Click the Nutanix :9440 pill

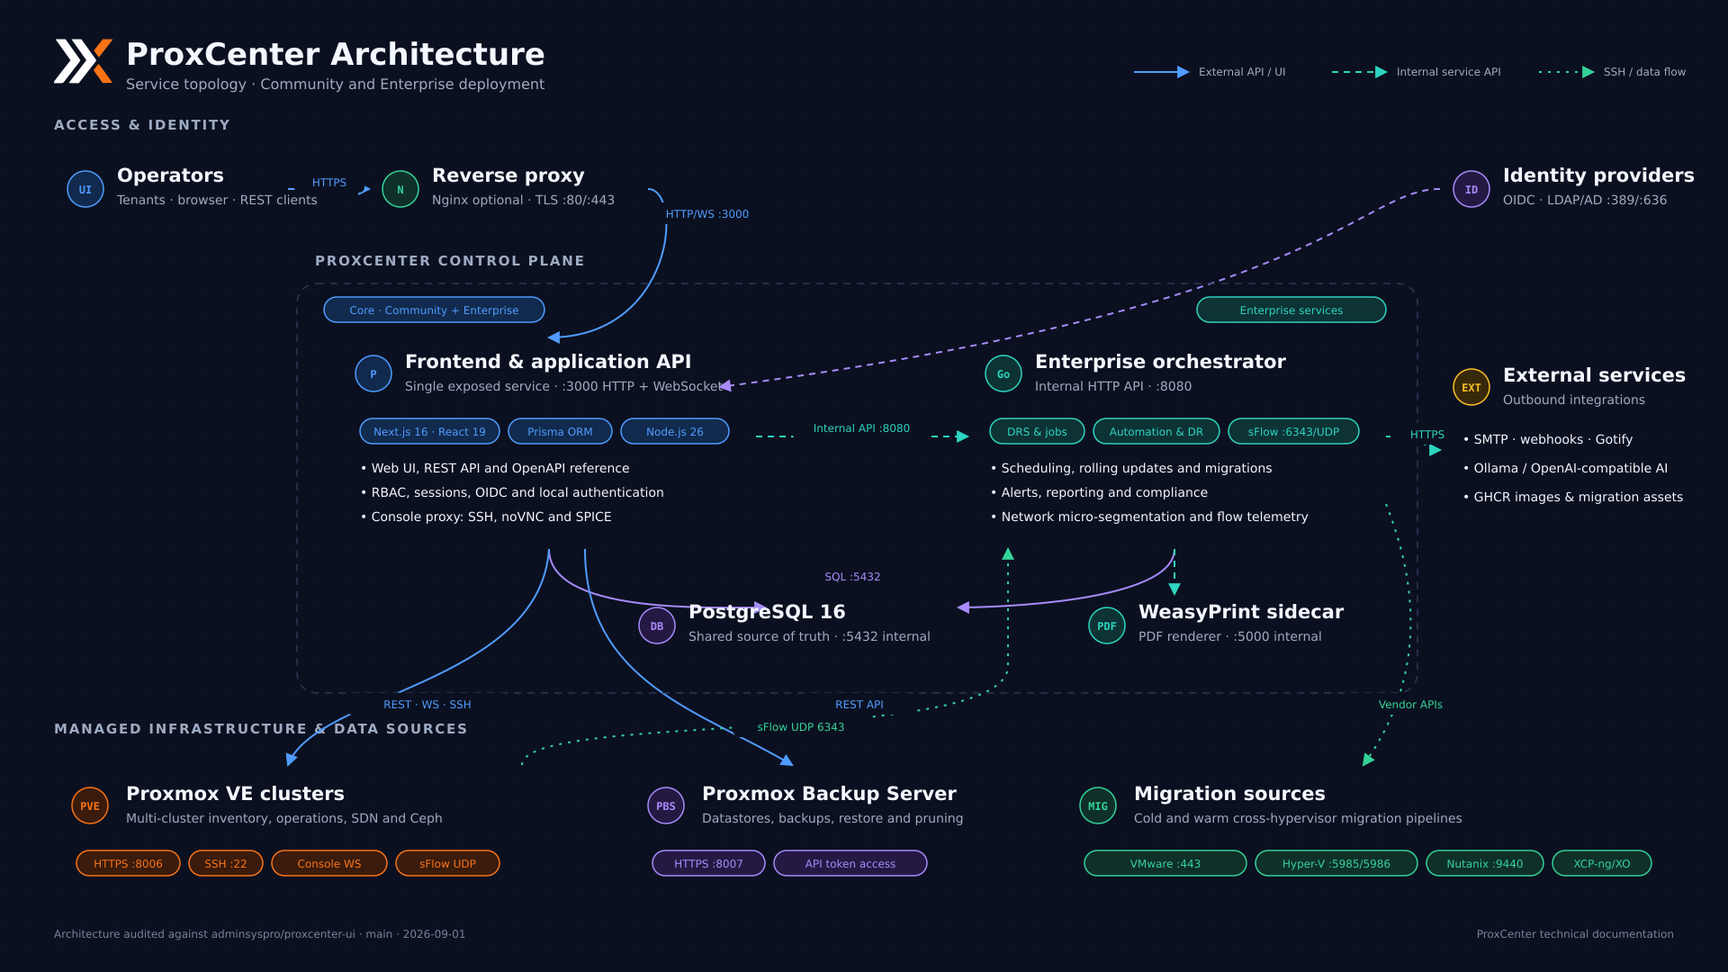1485,863
